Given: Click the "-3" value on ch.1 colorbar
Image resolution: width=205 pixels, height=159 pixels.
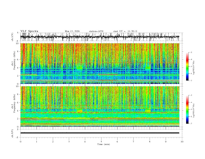Looking at the screenshot, I should (x=191, y=52).
